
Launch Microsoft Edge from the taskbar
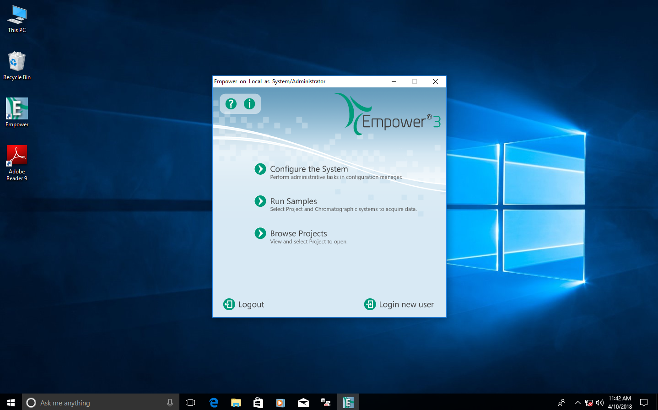pos(214,403)
